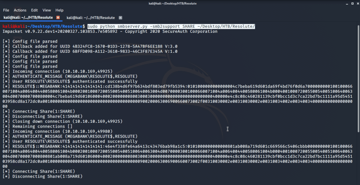Close the second inactive terminal tab
The height and width of the screenshot is (185, 360).
point(120,18)
